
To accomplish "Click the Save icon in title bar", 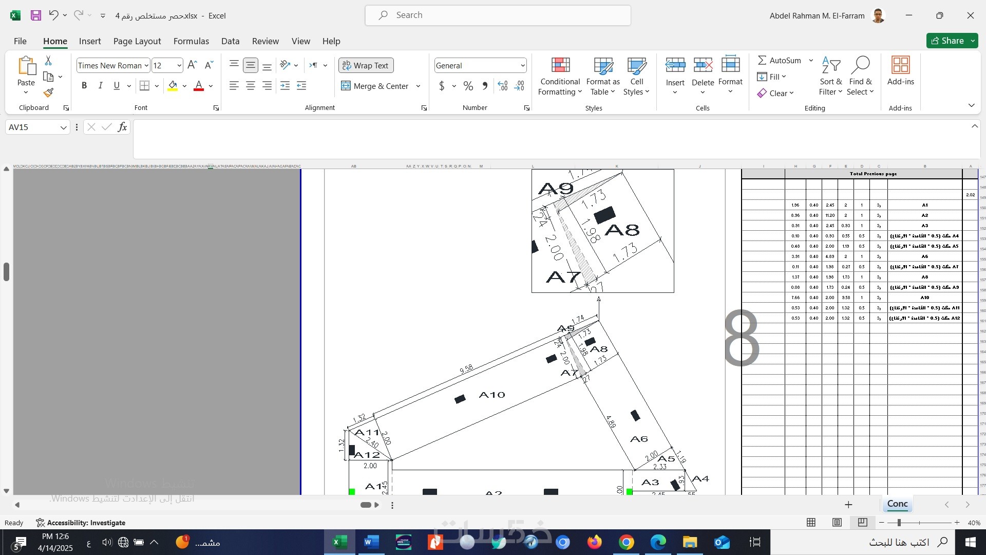I will click(36, 15).
